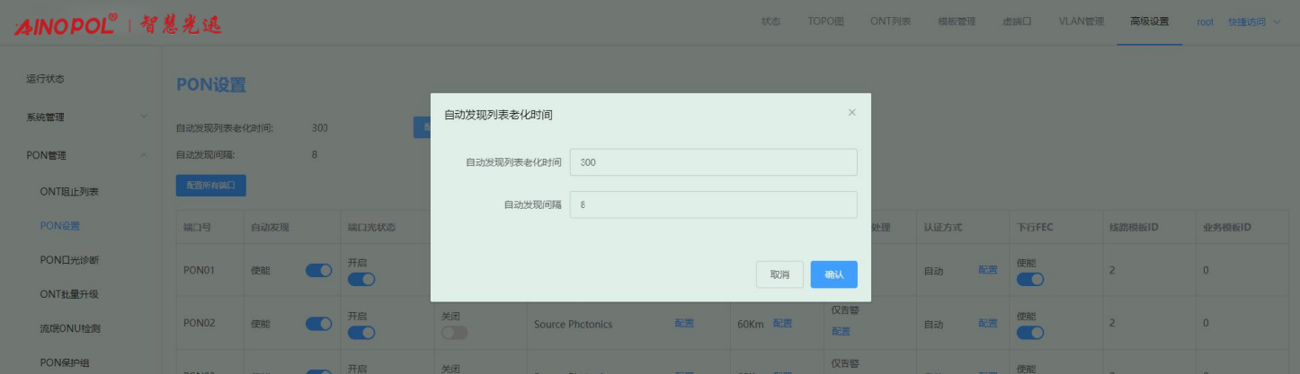Collapse the PON管理 sidebar section
The width and height of the screenshot is (1300, 374).
click(85, 155)
